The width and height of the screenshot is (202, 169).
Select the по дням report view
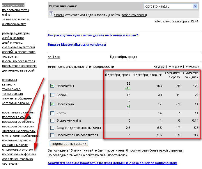pos(159,67)
